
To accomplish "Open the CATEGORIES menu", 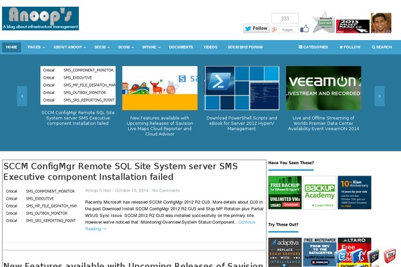I will pos(313,47).
